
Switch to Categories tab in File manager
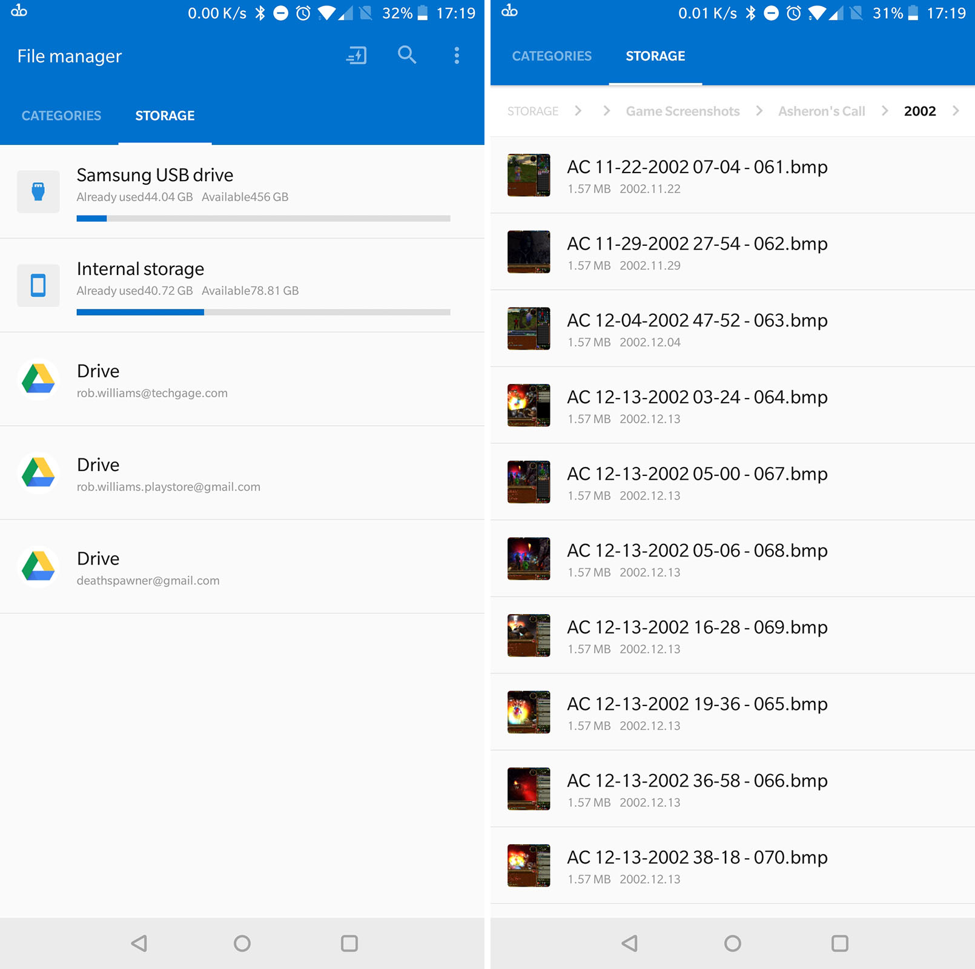61,116
